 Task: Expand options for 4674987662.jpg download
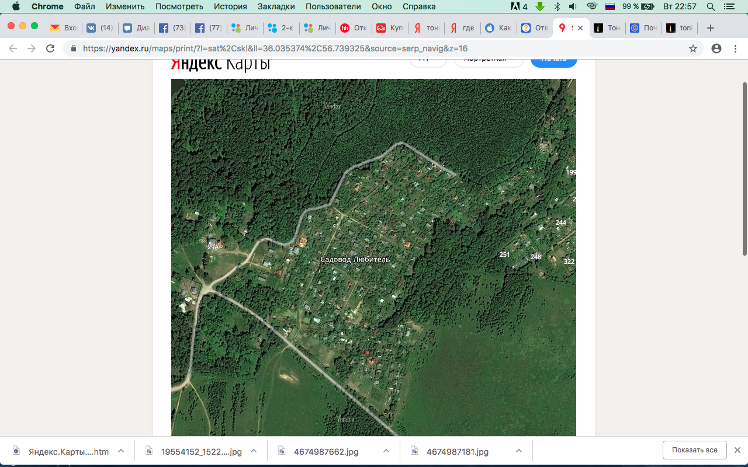(x=386, y=451)
